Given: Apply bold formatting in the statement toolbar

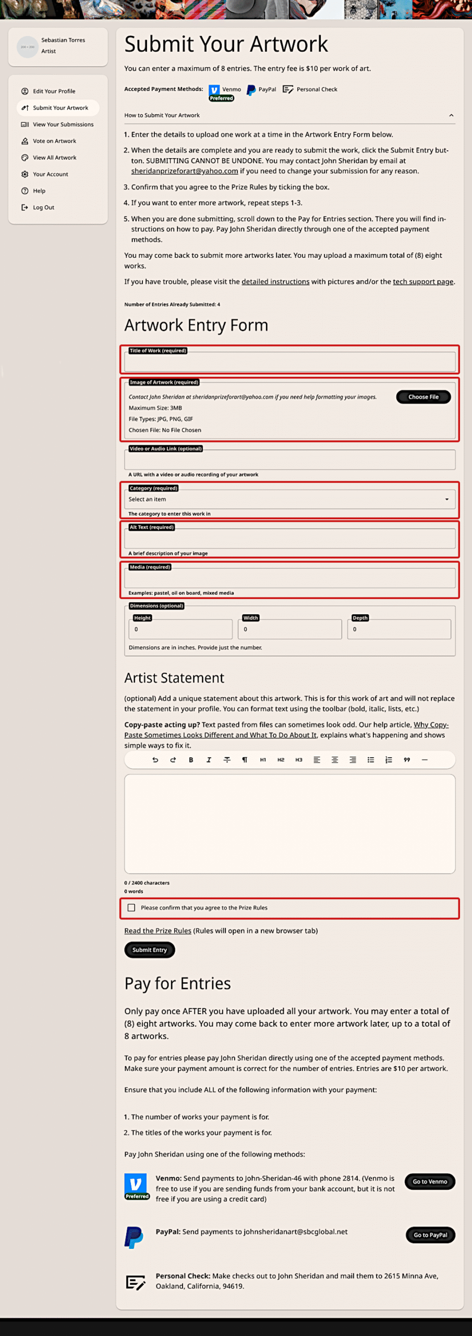Looking at the screenshot, I should [191, 760].
